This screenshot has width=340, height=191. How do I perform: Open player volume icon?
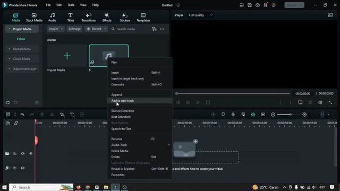coord(320,102)
